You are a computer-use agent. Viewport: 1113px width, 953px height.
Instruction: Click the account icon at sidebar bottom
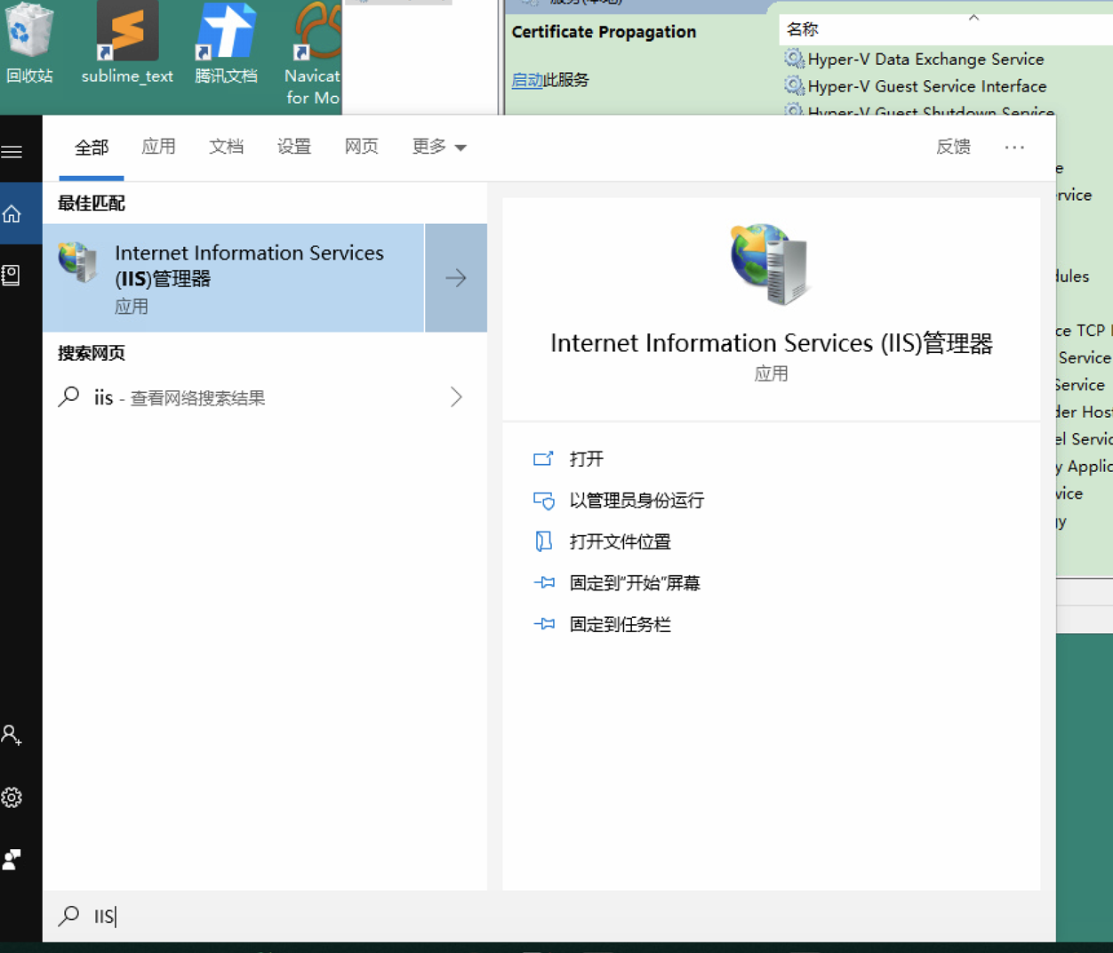(x=12, y=735)
